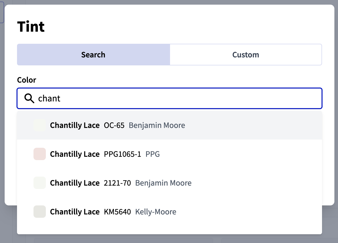Click the PPG brand label
338x243 pixels.
(153, 154)
